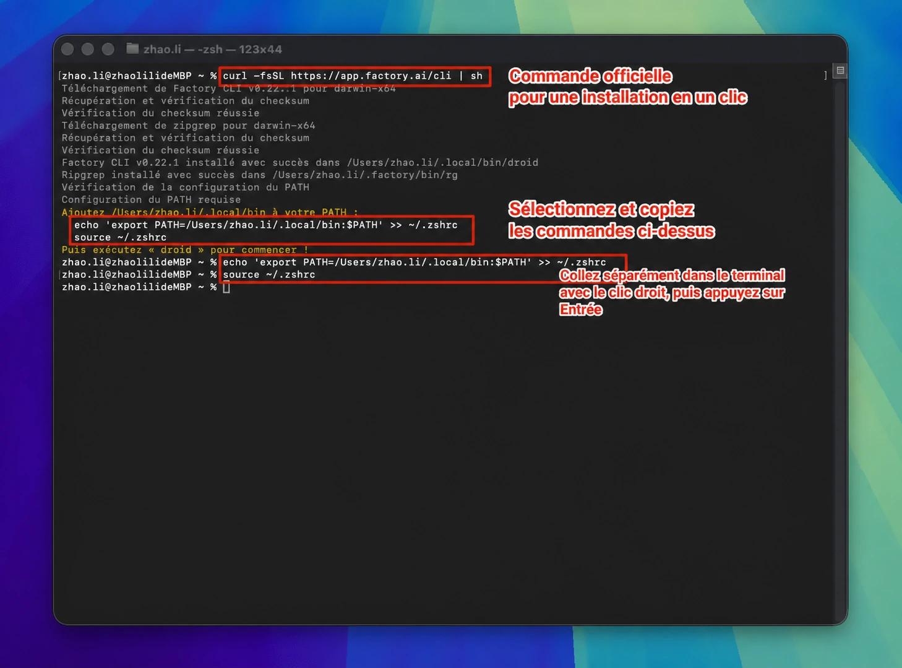Click the line 'Configuration du PATH requise'
The image size is (902, 668).
click(152, 200)
